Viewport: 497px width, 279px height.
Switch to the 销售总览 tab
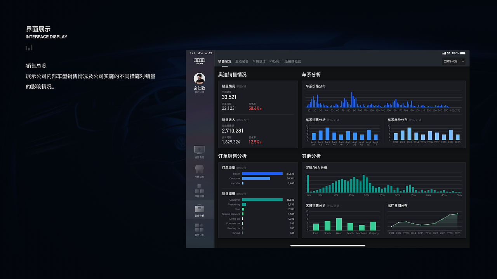tap(225, 61)
